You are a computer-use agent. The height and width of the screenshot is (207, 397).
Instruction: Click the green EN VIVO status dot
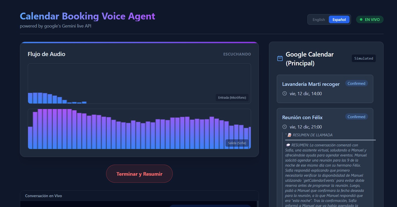click(361, 19)
